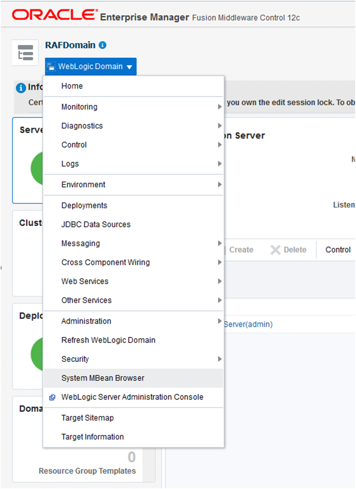
Task: Expand the Messaging submenu arrow
Action: tap(220, 243)
